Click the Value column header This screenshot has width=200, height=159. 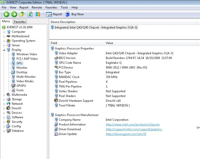150,43
